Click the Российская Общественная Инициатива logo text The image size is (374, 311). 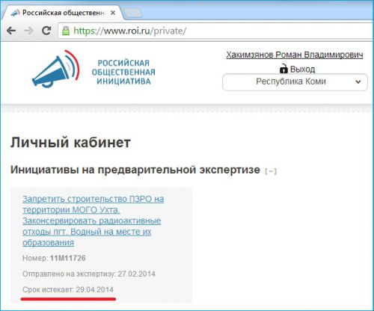(123, 72)
